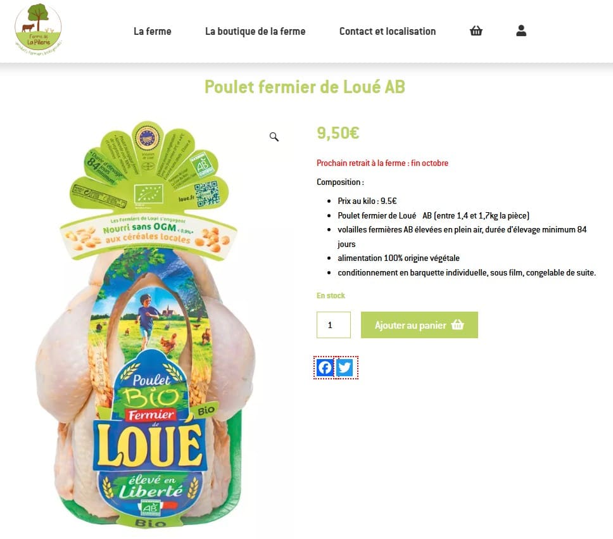Click the Poulet fermier de Loué AB title
613x539 pixels.
(305, 87)
